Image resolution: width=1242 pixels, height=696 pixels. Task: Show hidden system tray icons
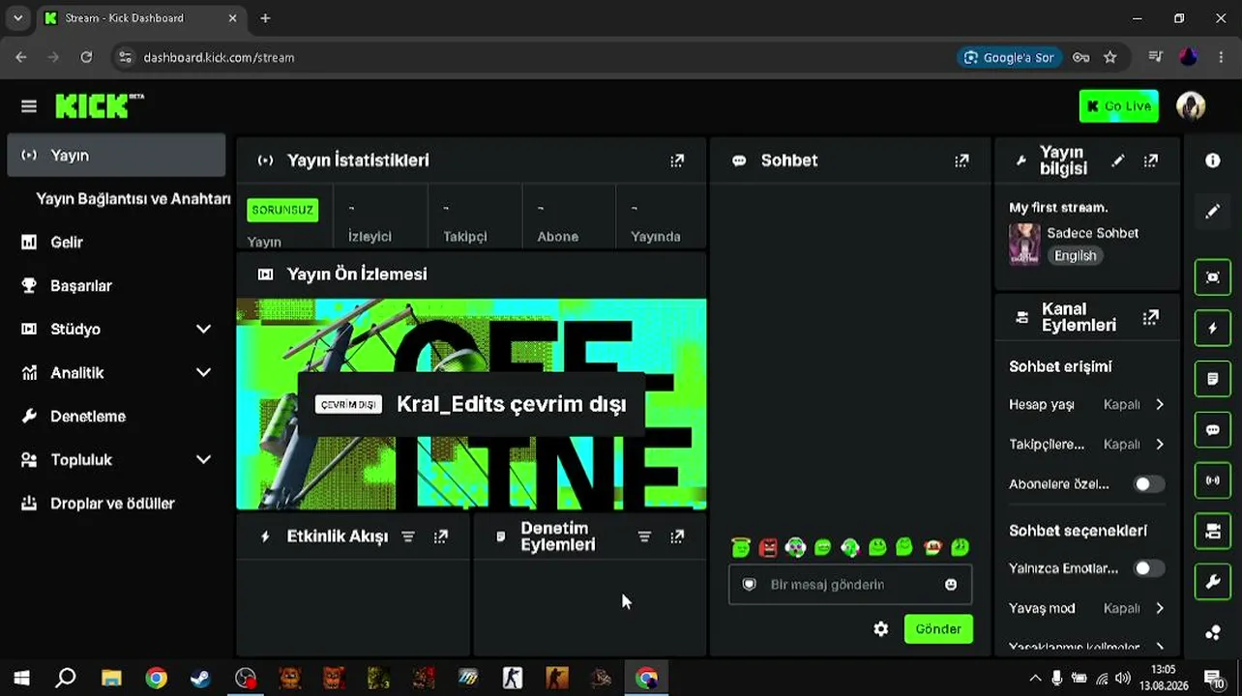coord(1035,679)
